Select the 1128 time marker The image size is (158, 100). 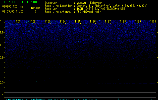[x=123, y=21]
